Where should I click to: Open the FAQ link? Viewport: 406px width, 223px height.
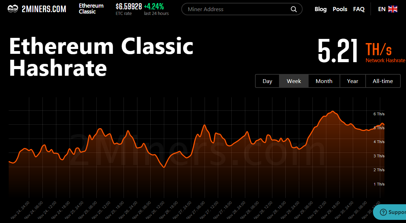tap(359, 9)
